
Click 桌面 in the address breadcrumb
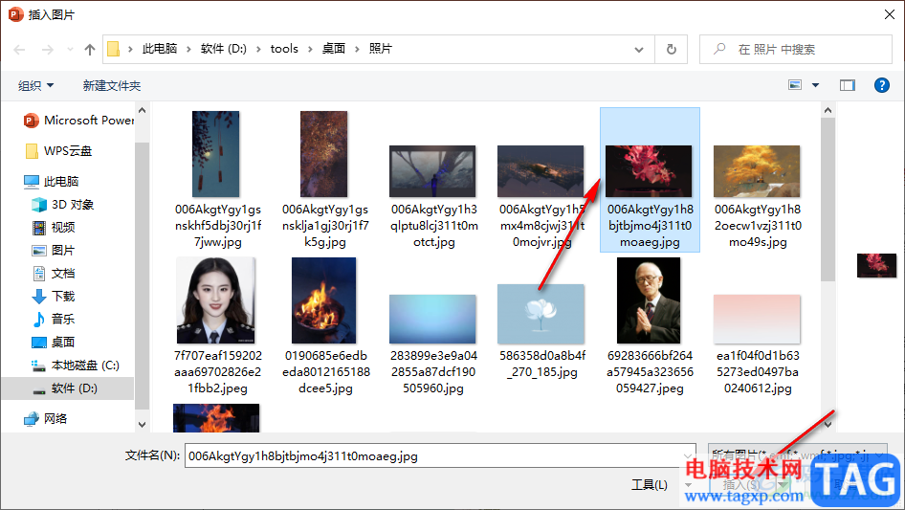(334, 49)
